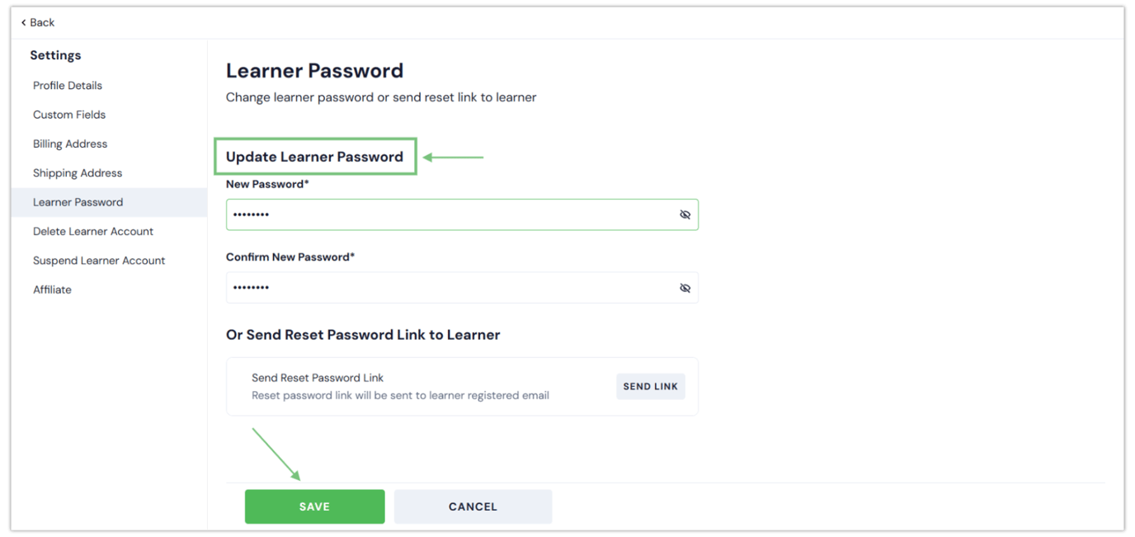This screenshot has height=537, width=1135.
Task: Click the eye icon beside Confirm New Password
Action: pos(685,287)
